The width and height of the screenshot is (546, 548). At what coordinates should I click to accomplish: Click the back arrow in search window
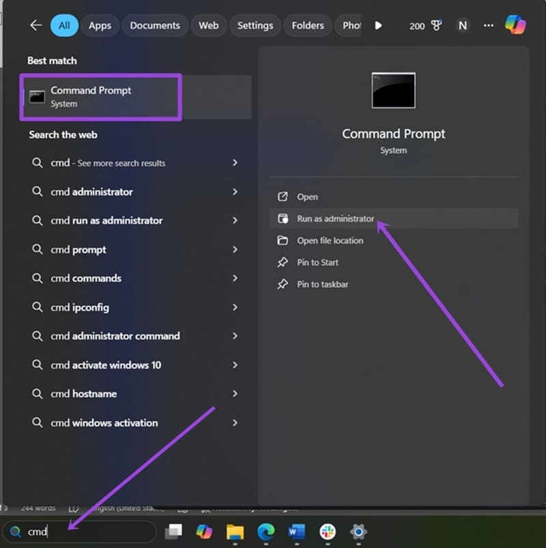pyautogui.click(x=35, y=25)
